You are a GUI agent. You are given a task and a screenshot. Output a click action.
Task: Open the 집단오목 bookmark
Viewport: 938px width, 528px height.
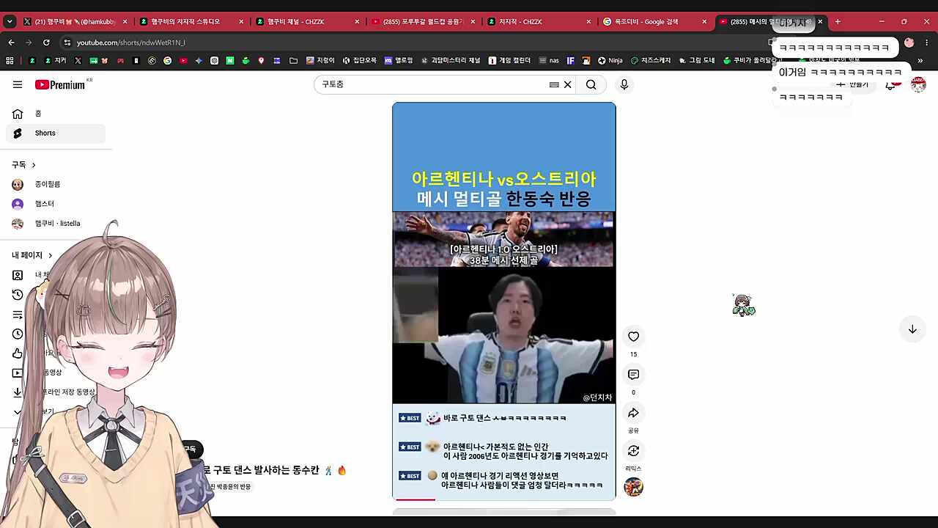pos(359,61)
